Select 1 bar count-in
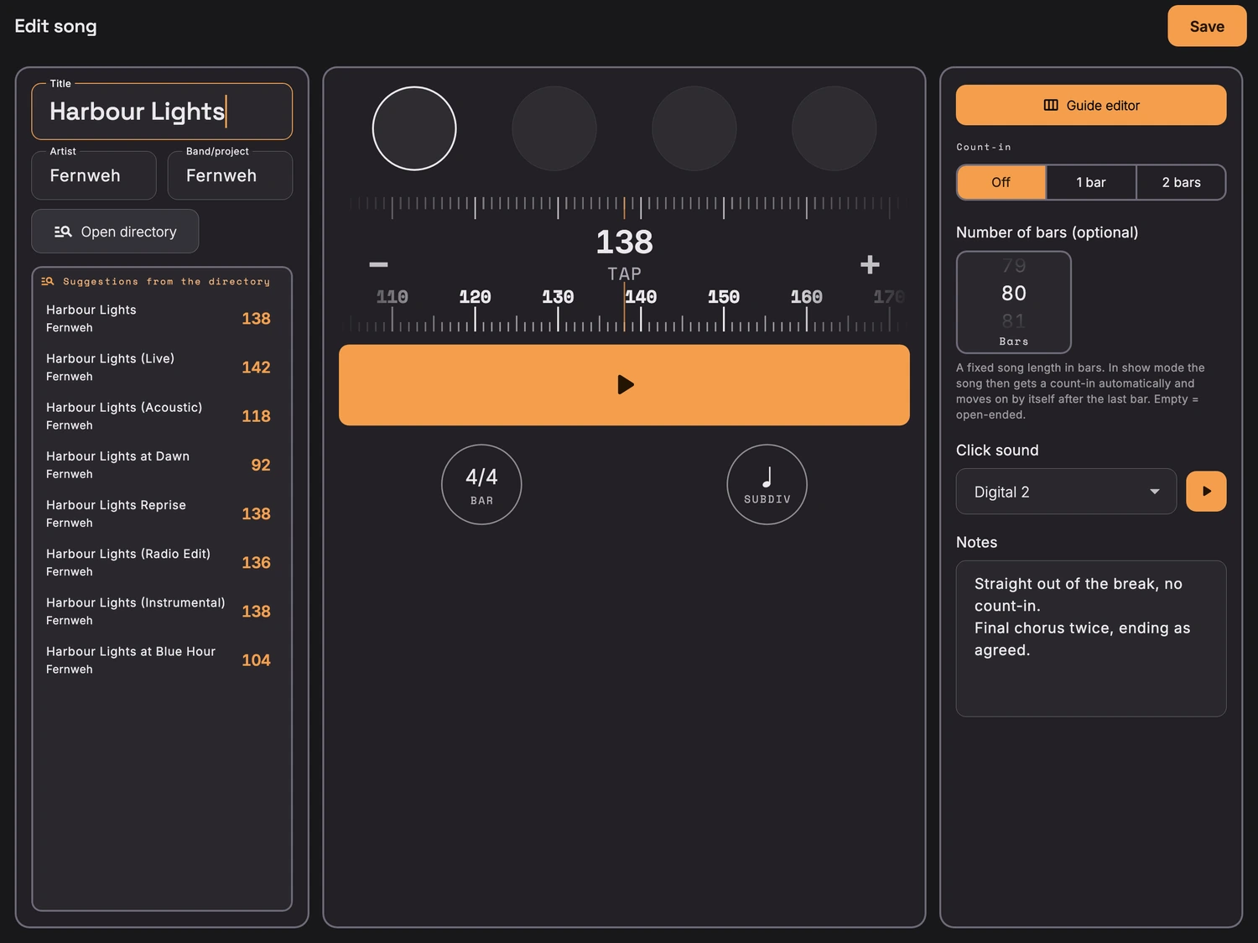Screen dimensions: 1258x943 [x=1091, y=182]
